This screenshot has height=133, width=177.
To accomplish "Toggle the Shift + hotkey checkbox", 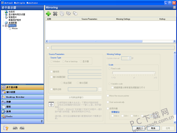I will coord(132,116).
